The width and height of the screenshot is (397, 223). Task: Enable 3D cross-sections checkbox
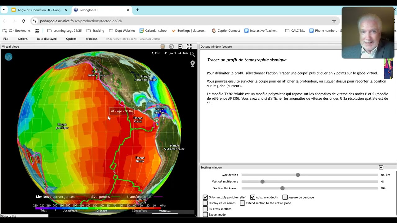tap(205, 209)
